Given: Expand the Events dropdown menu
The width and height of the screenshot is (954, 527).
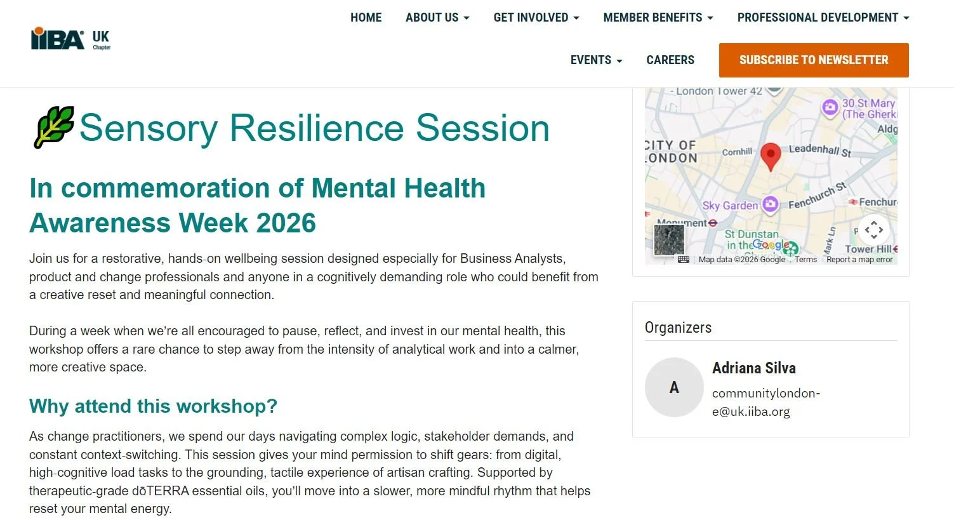Looking at the screenshot, I should coord(596,60).
